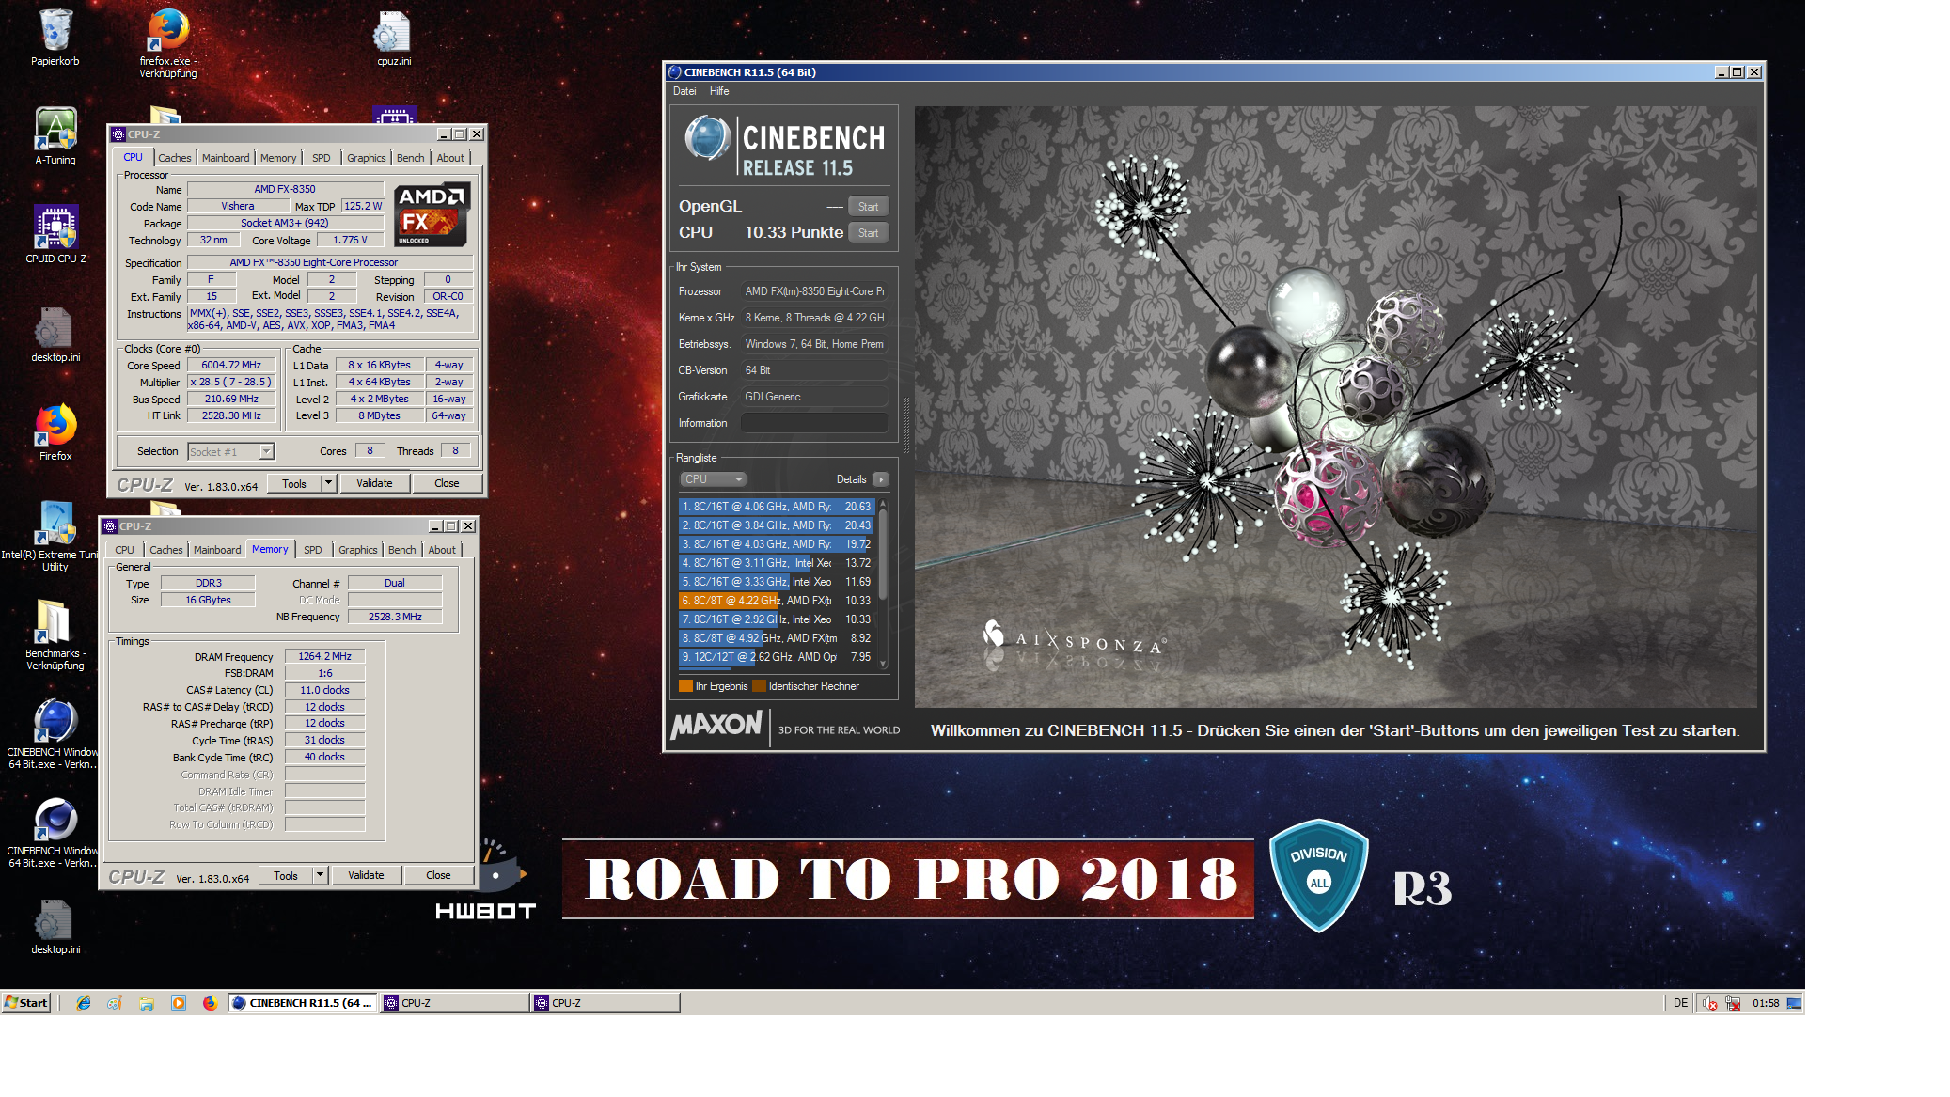Click Validate in upper CPU-Z window
The width and height of the screenshot is (1950, 1097).
(374, 483)
